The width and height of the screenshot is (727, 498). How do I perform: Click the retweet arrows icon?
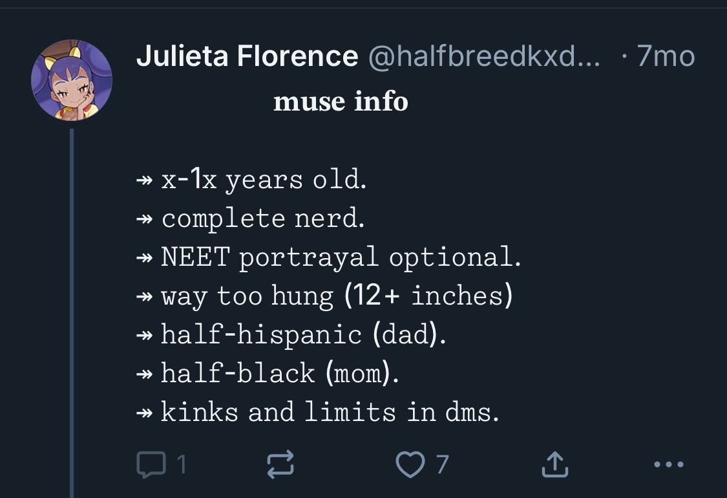coord(280,464)
